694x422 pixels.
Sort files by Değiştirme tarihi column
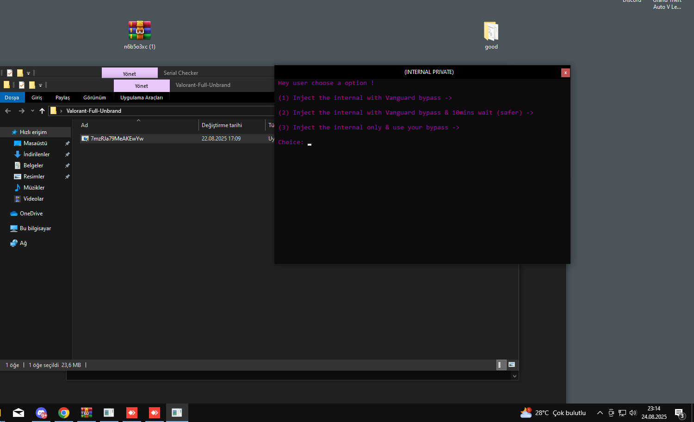pos(222,125)
